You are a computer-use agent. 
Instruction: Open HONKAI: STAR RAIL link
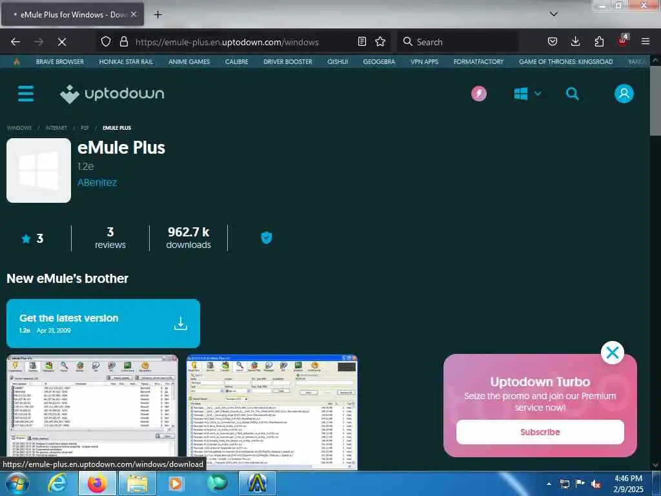click(x=126, y=61)
